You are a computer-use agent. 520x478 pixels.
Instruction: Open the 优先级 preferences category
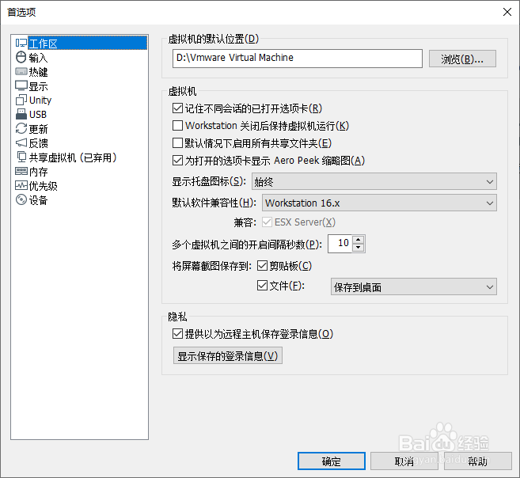coord(43,186)
